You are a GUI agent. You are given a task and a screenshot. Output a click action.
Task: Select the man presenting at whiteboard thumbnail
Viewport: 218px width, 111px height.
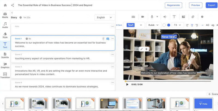pyautogui.click(x=156, y=103)
